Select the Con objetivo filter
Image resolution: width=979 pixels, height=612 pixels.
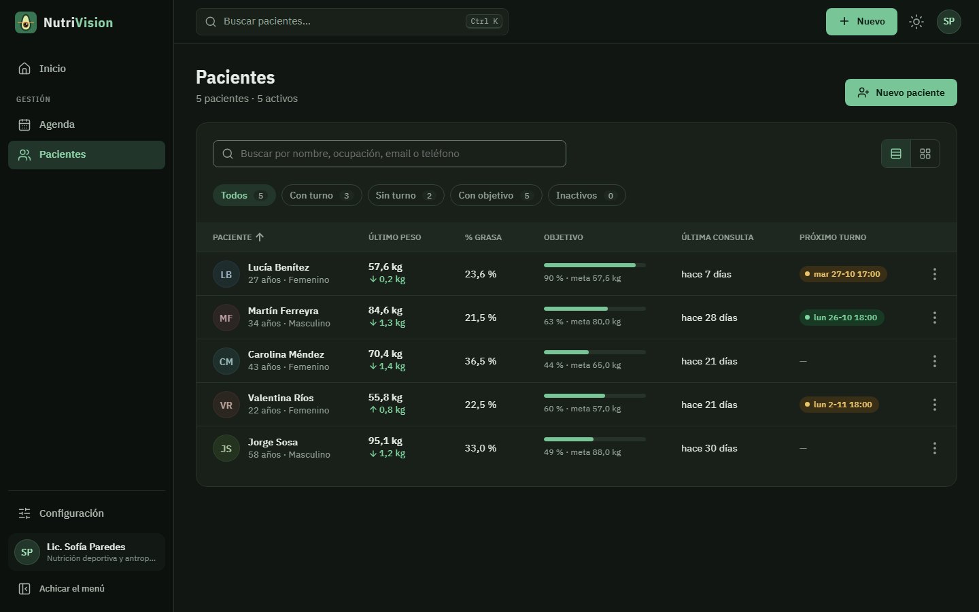[496, 195]
